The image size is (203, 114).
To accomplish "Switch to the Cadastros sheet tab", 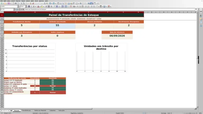I will (52, 111).
